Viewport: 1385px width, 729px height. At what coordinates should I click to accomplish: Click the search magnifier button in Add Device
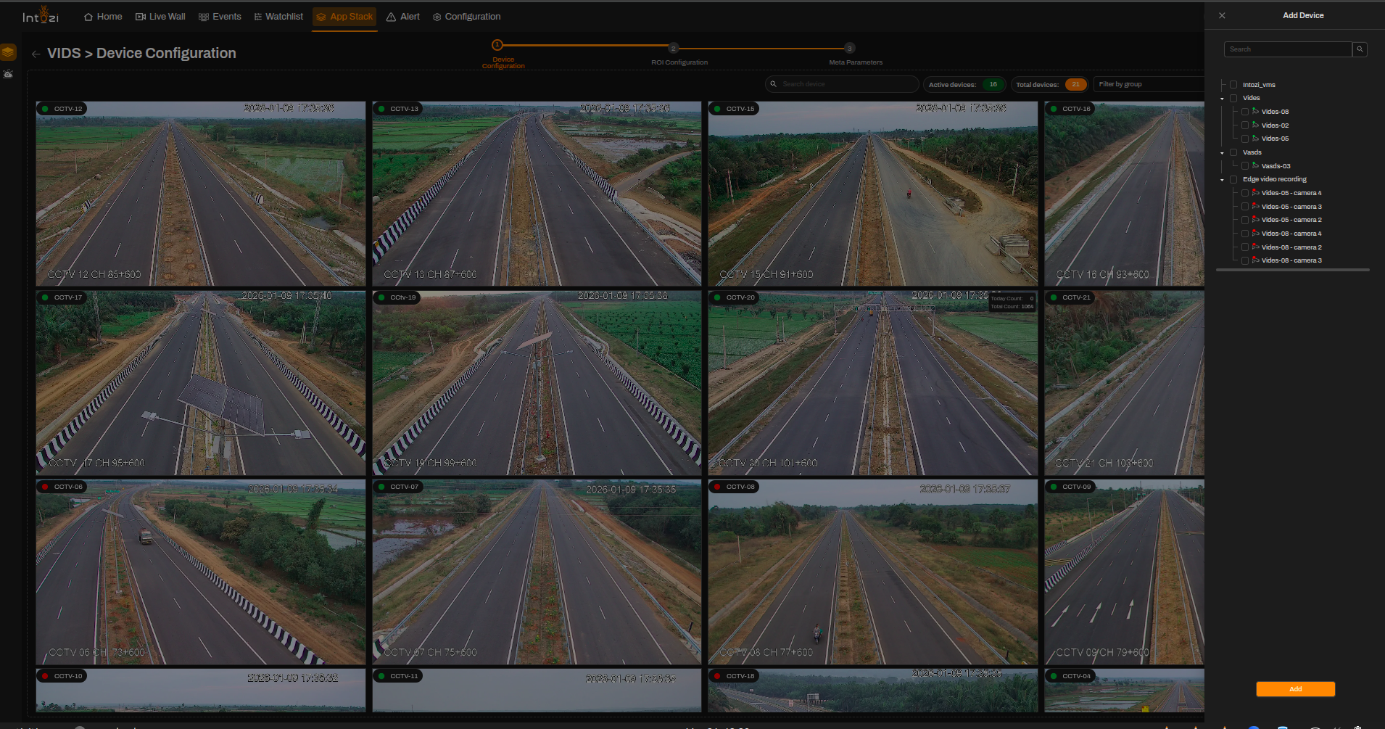[x=1360, y=49]
